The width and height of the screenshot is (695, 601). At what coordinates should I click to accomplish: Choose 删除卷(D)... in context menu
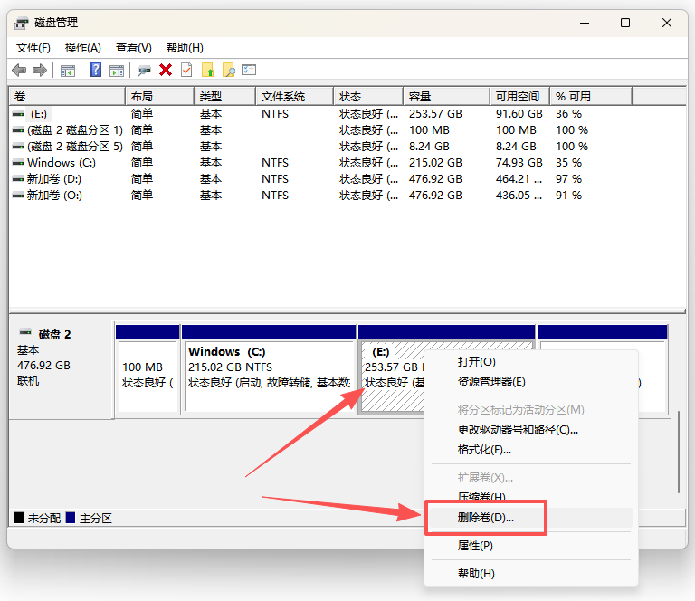tap(486, 518)
